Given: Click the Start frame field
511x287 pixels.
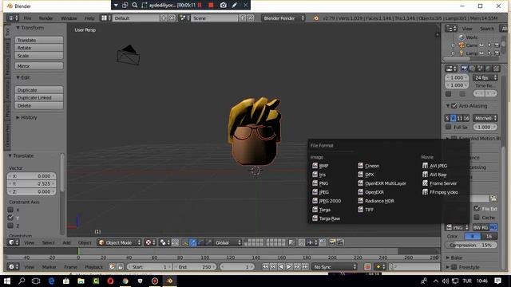Looking at the screenshot, I should (149, 267).
